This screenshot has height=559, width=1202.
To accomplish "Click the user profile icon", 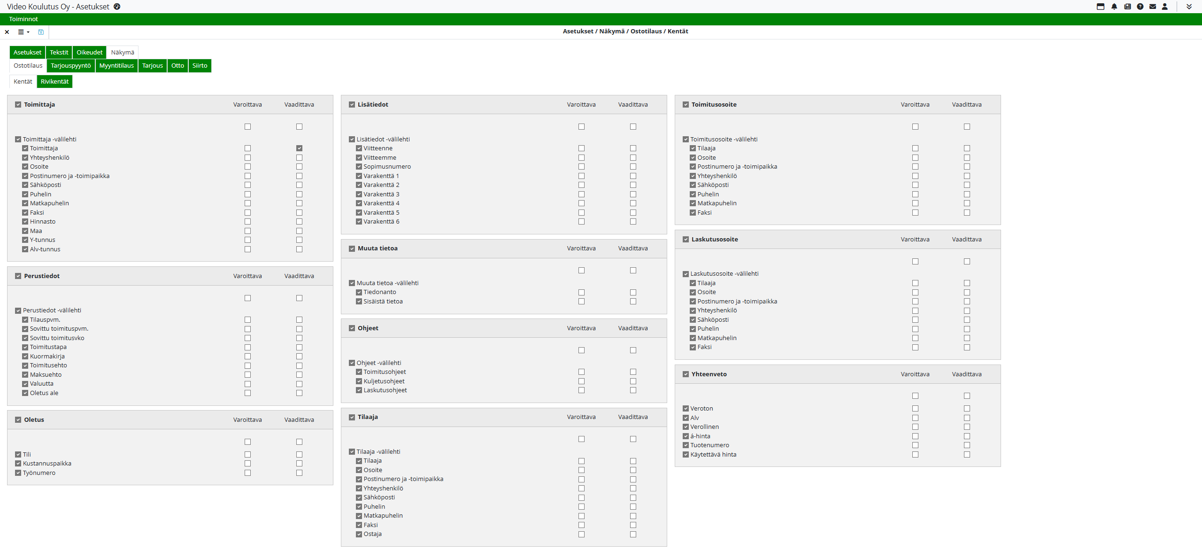I will click(1165, 7).
